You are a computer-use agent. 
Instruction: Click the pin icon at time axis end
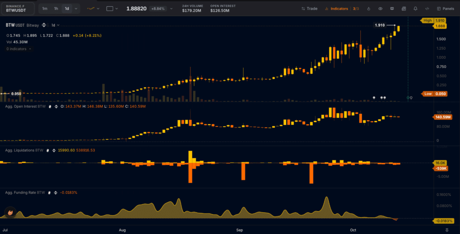447,230
